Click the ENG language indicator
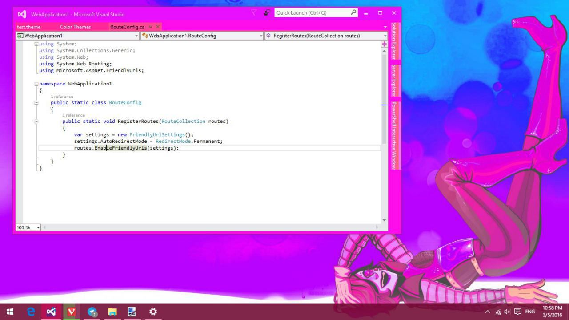This screenshot has width=569, height=320. [530, 312]
